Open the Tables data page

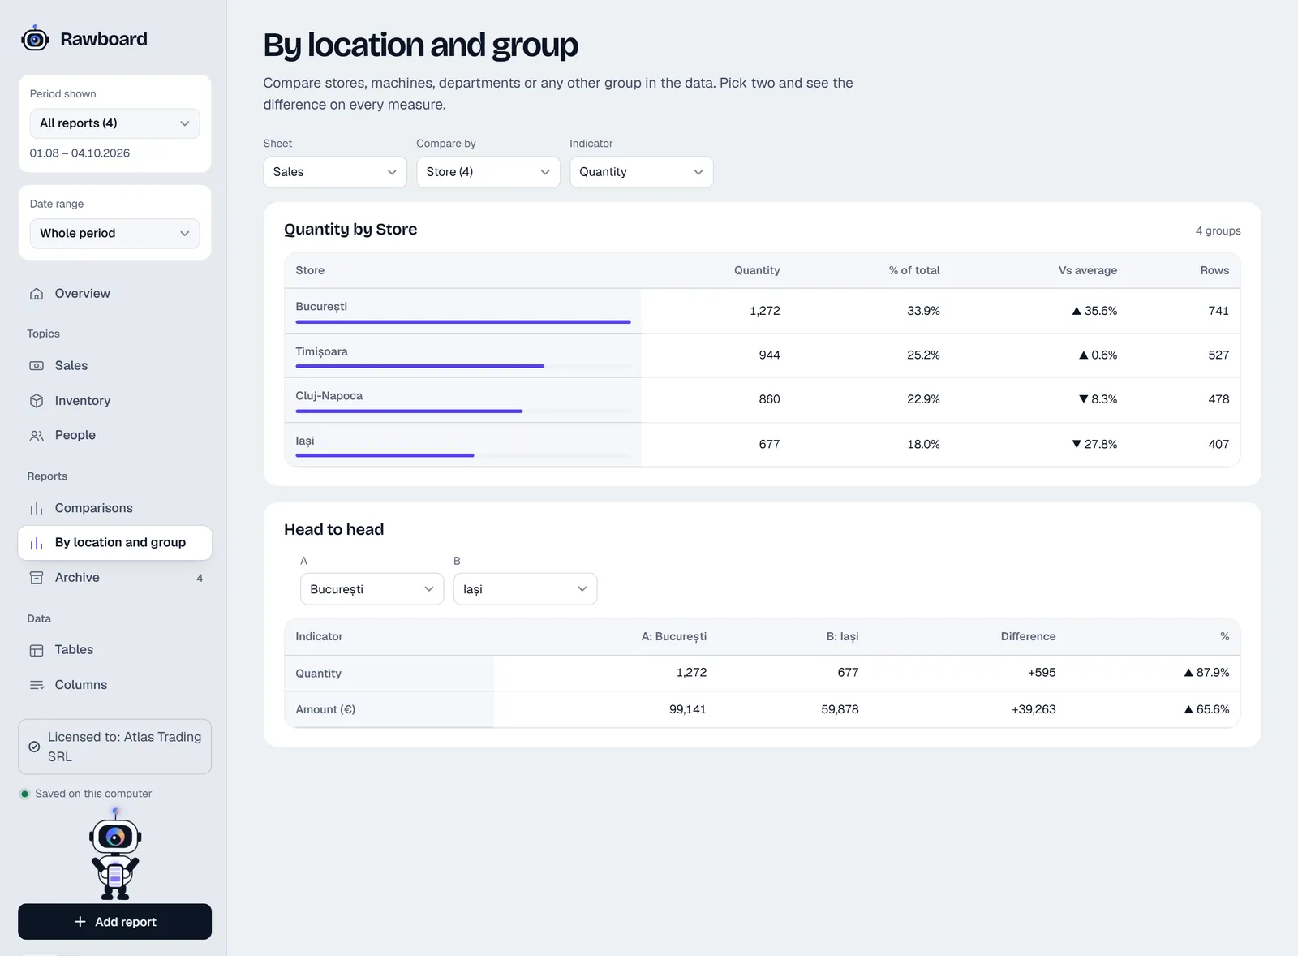(114, 650)
